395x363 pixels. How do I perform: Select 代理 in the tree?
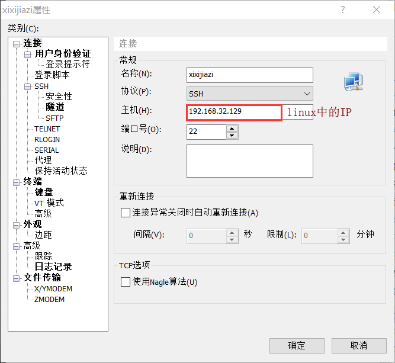tap(43, 160)
